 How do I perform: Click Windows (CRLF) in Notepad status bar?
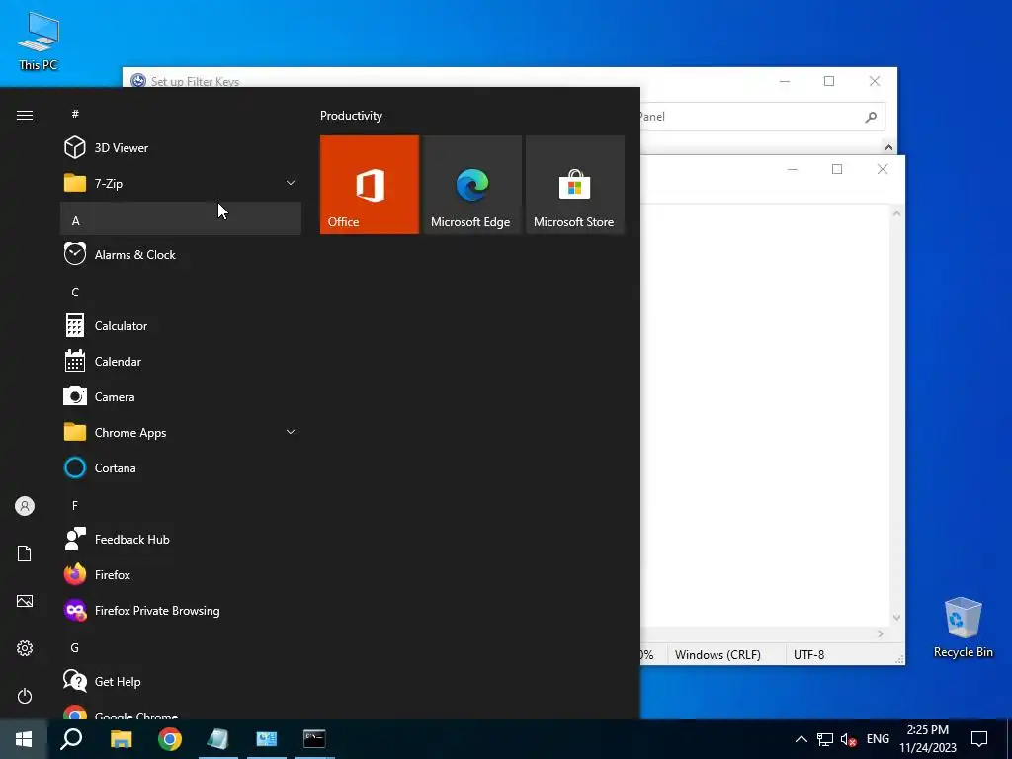point(717,655)
